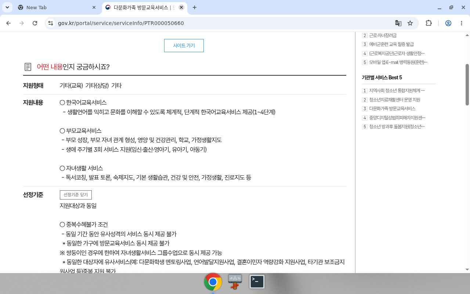Click the ○ 부모교육서비스 line

point(81,131)
